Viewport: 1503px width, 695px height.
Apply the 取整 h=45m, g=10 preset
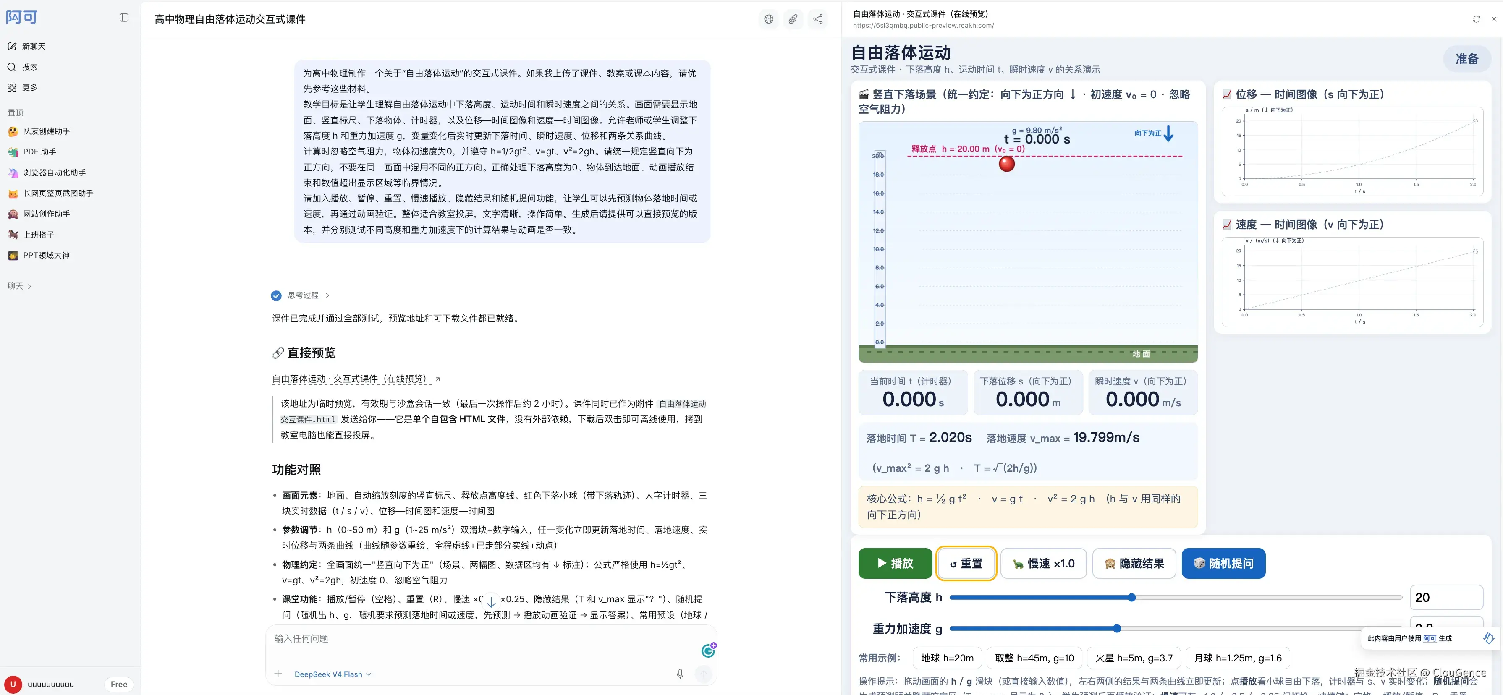tap(1034, 658)
